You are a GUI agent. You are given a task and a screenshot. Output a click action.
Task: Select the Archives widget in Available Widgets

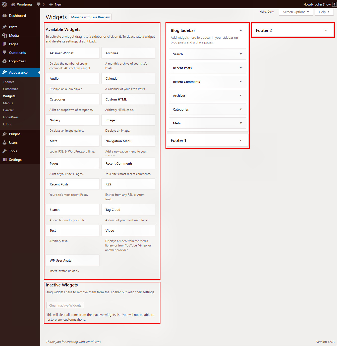click(x=128, y=53)
